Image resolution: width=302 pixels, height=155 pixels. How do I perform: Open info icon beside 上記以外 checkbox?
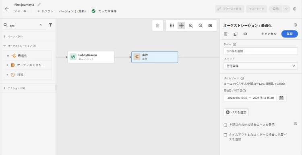coord(296,124)
